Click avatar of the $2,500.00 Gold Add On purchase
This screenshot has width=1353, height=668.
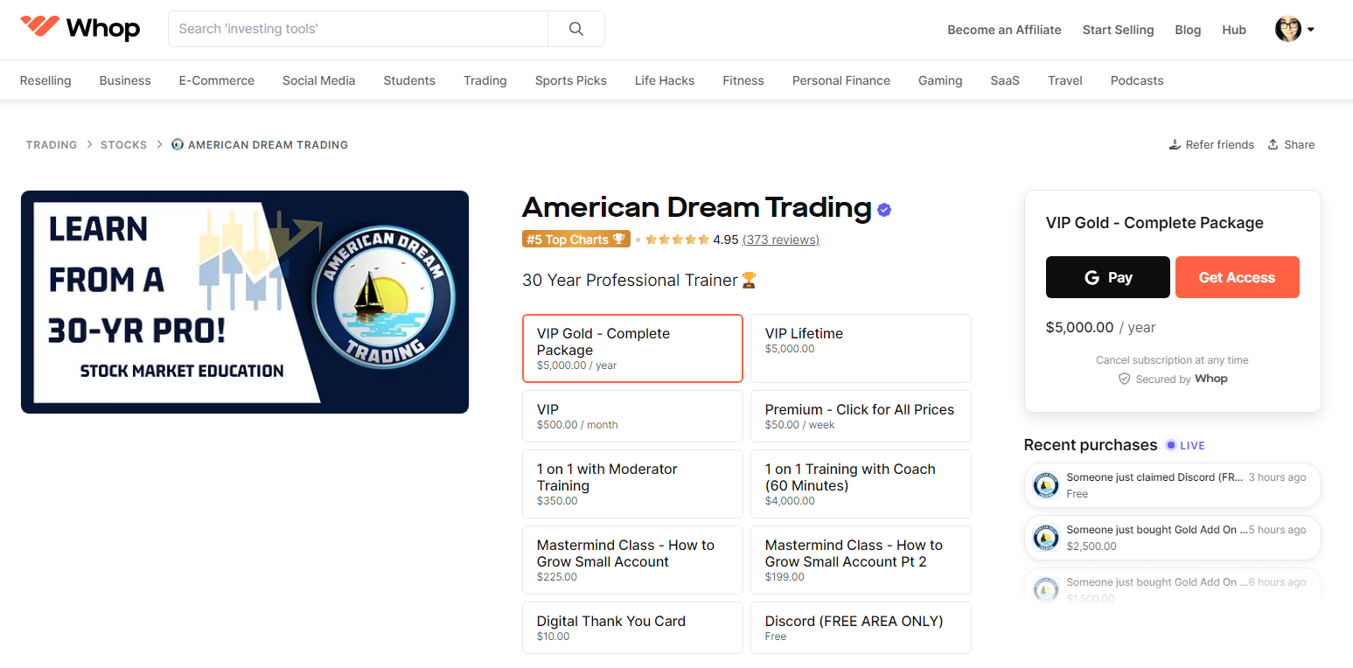[x=1046, y=538]
